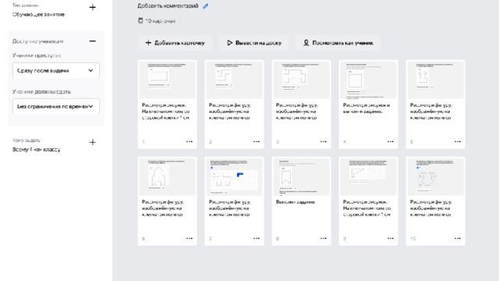The image size is (499, 281).
Task: Open the thumbnail of card 9
Action: pos(369,176)
